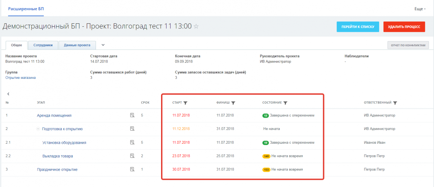Viewport: 434px width, 187px height.
Task: Open the Праздничное открытие stage link
Action: point(57,169)
